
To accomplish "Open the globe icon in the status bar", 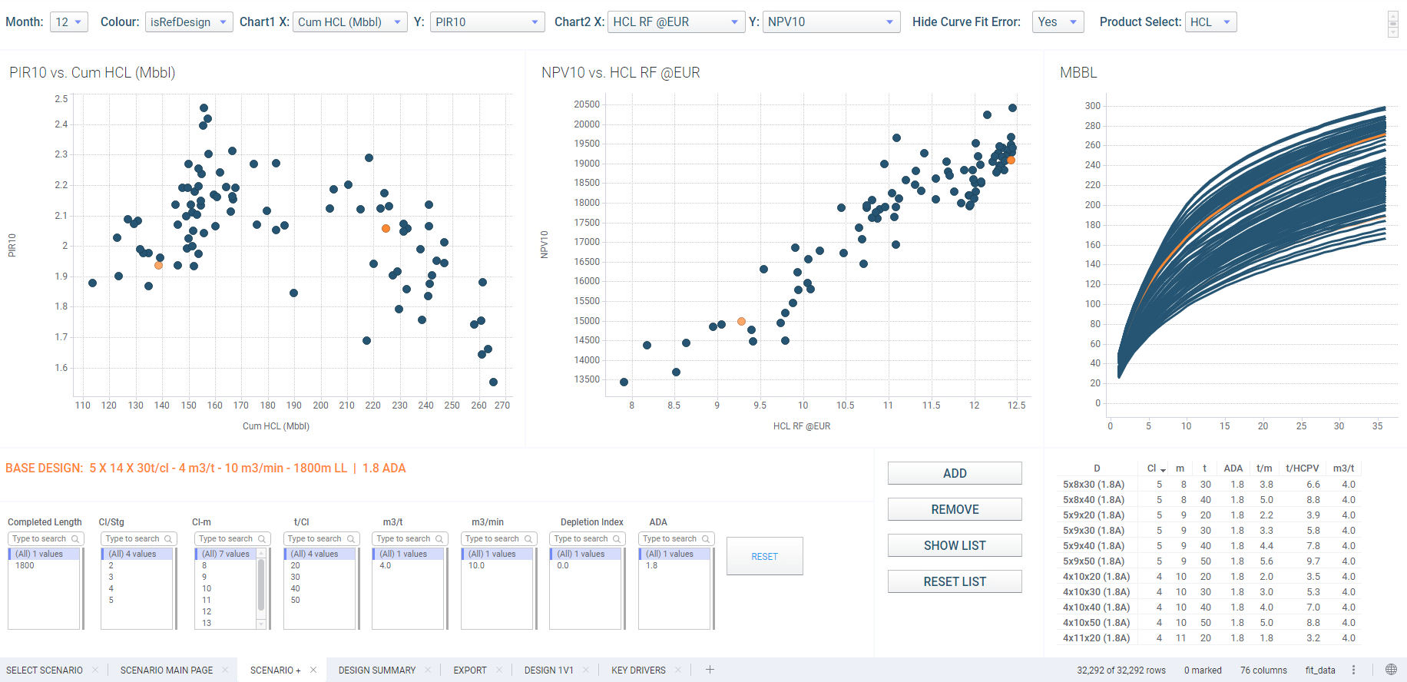I will point(1391,670).
